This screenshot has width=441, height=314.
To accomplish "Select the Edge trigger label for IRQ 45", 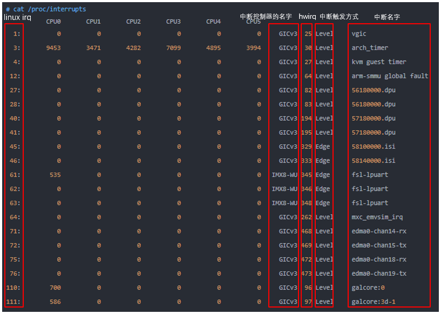I will pos(322,146).
